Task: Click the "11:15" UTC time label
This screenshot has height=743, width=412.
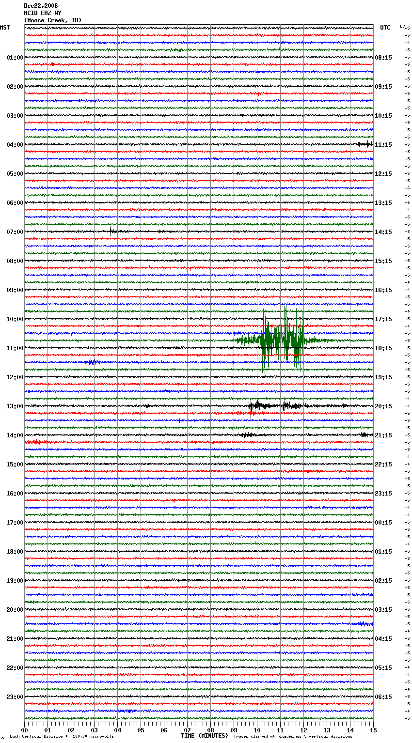Action: click(x=383, y=145)
